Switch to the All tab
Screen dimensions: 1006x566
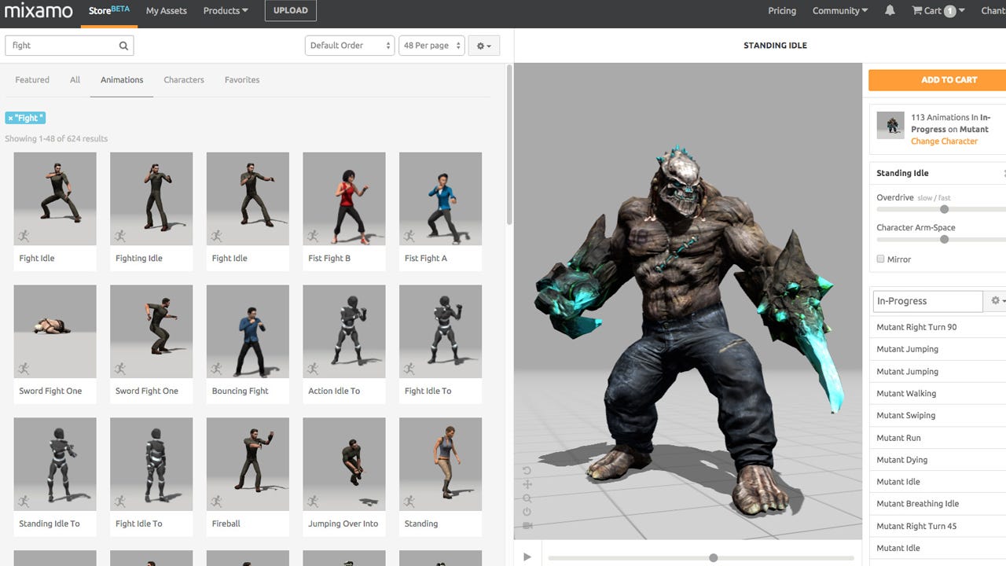tap(75, 80)
